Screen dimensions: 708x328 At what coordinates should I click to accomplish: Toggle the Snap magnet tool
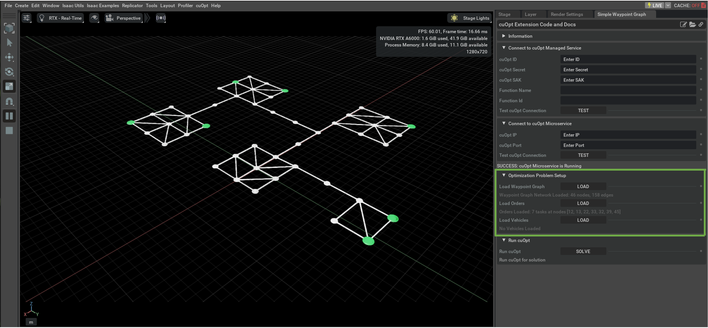pos(9,101)
